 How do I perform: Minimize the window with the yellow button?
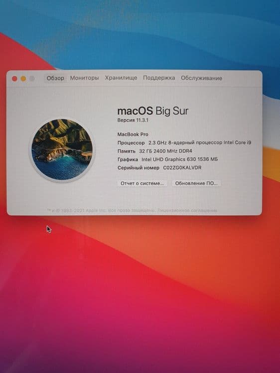point(23,79)
